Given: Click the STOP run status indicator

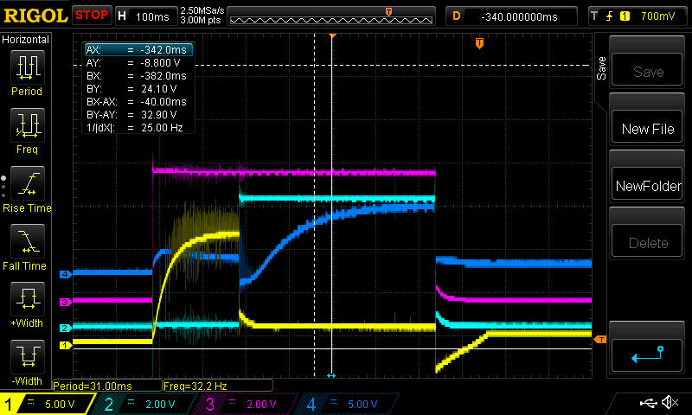Looking at the screenshot, I should point(92,16).
